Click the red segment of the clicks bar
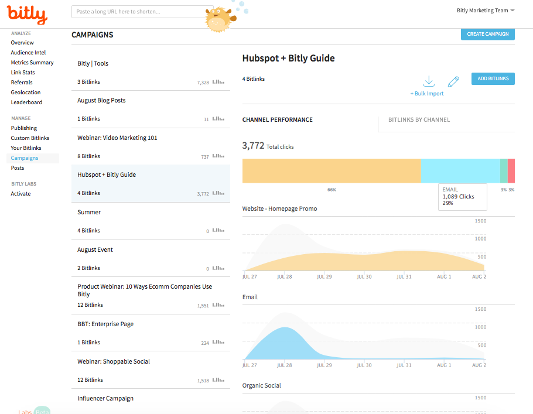This screenshot has width=533, height=414. tap(511, 170)
